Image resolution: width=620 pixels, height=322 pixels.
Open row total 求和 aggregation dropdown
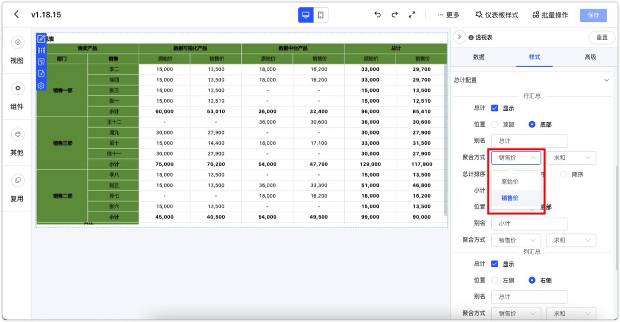pos(571,158)
